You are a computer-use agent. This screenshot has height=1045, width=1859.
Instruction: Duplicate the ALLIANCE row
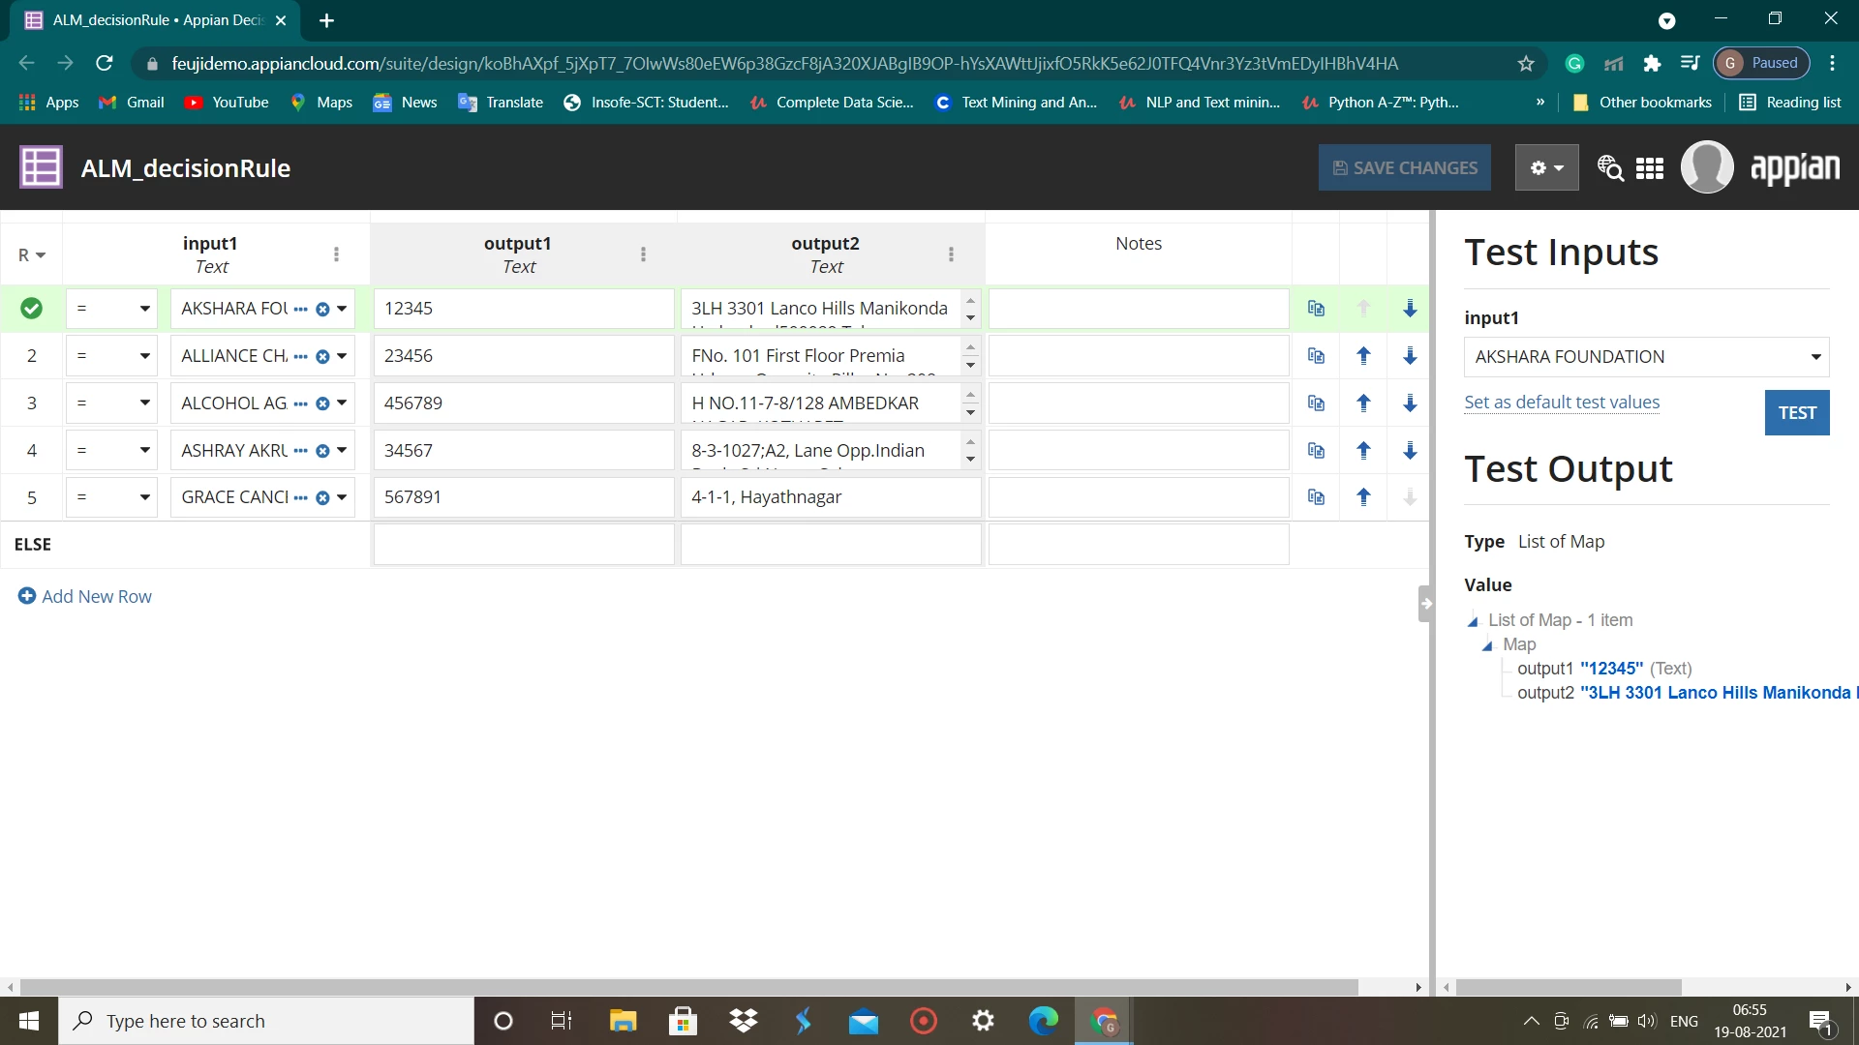tap(1316, 356)
